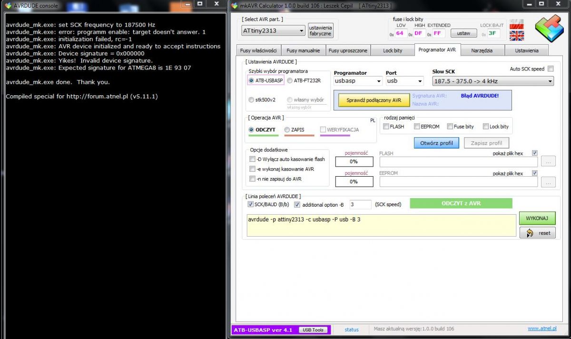Open the Narzędzia tab

coord(482,50)
